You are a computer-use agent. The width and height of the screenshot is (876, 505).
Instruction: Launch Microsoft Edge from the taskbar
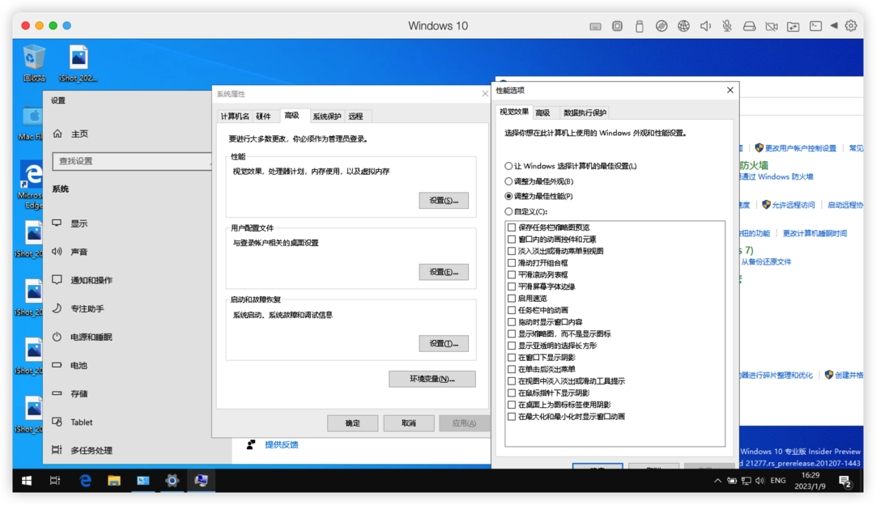[85, 480]
